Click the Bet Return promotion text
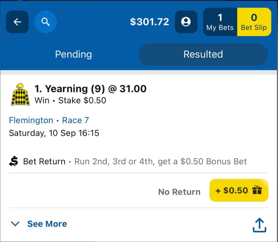This screenshot has width=278, height=242. click(x=135, y=162)
